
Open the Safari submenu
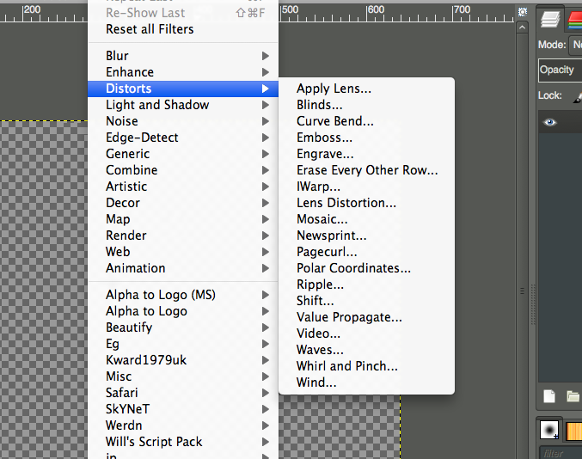(183, 393)
